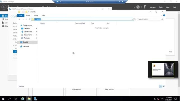Open Desktop in Quick access
The height and width of the screenshot is (101, 180).
27,29
